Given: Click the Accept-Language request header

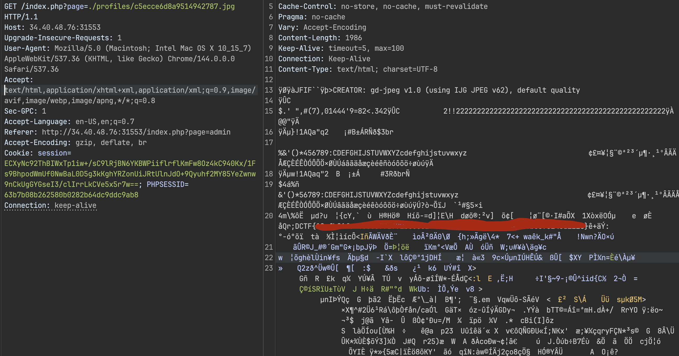Looking at the screenshot, I should [69, 122].
